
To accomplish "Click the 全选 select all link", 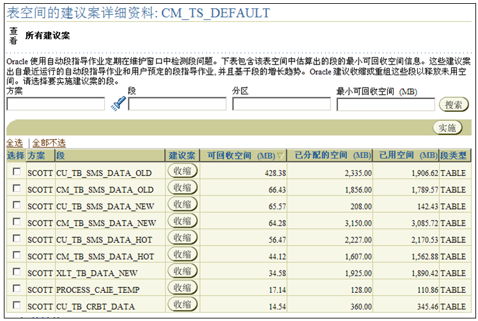I will pyautogui.click(x=14, y=143).
